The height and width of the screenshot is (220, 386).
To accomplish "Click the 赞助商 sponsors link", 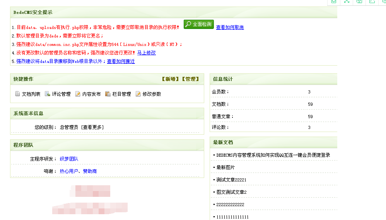I will pyautogui.click(x=90, y=171).
